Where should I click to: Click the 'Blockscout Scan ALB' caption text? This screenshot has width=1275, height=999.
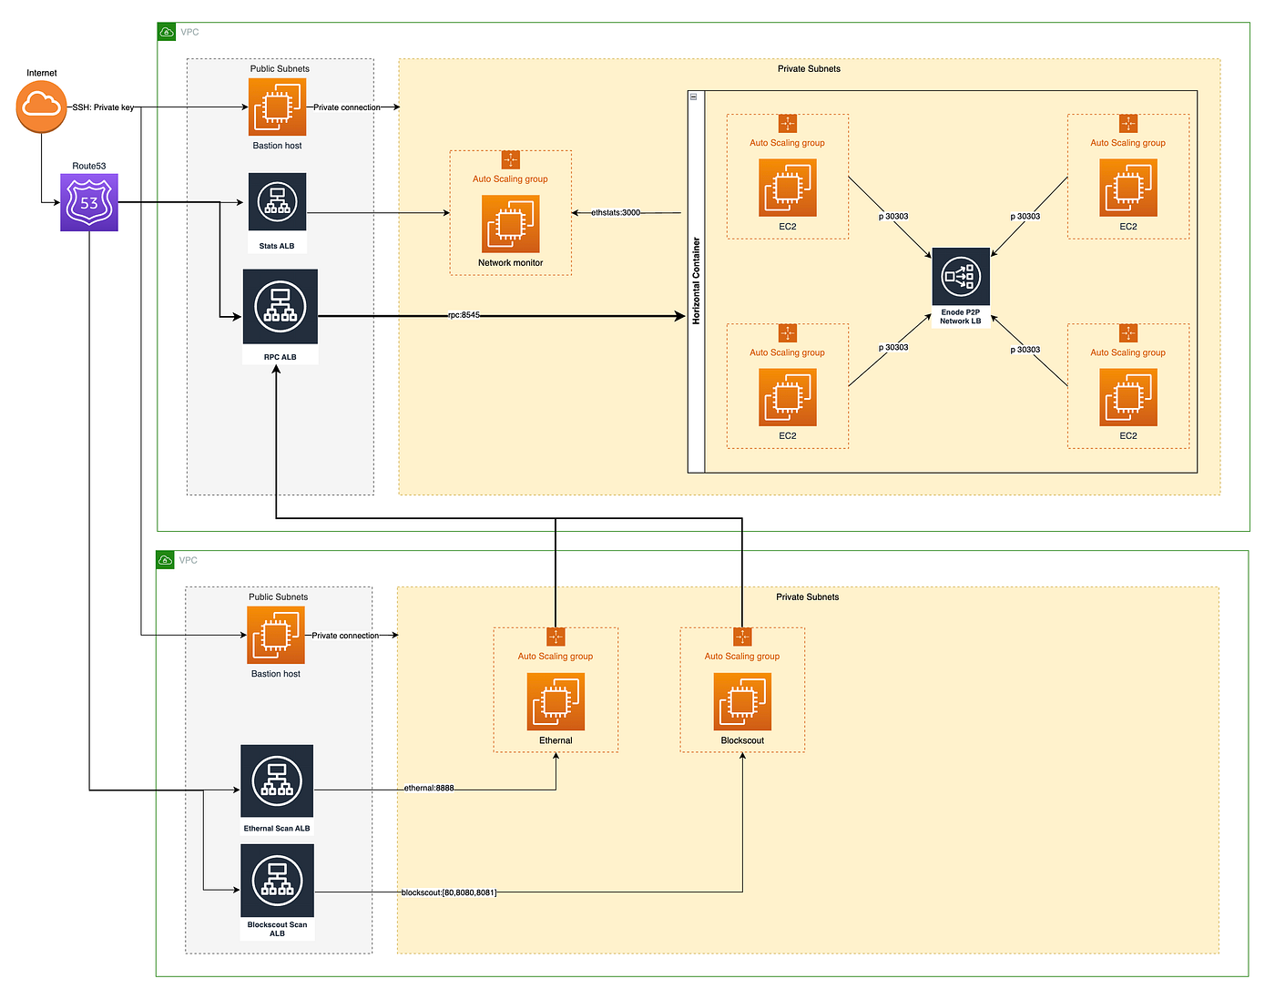pyautogui.click(x=277, y=929)
